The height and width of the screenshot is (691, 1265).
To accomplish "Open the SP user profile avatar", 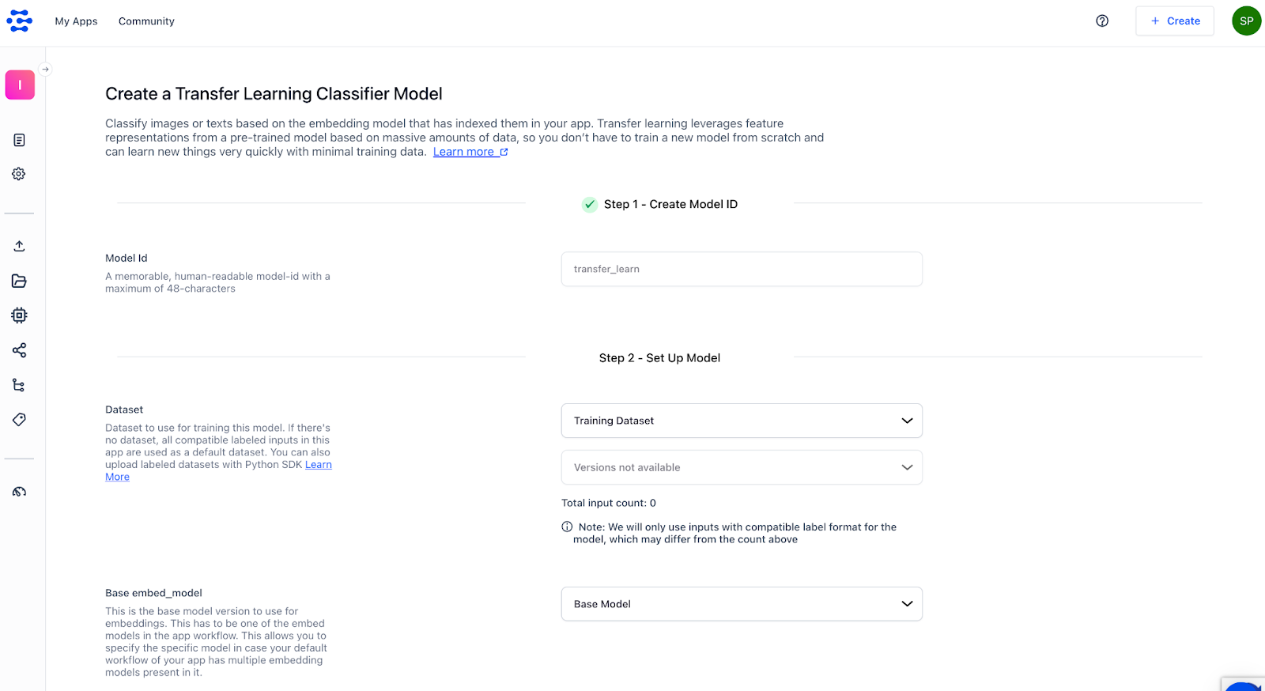I will click(1246, 21).
